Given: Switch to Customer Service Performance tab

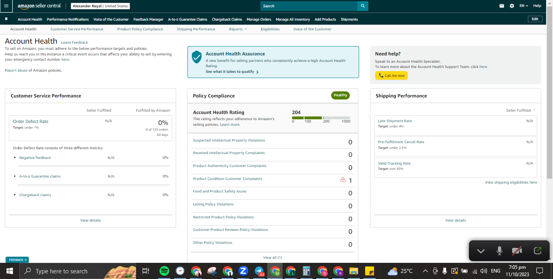Looking at the screenshot, I should 77,29.
